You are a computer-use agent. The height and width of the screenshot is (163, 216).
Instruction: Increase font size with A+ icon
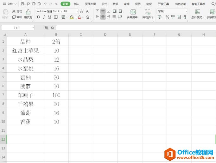[82, 11]
